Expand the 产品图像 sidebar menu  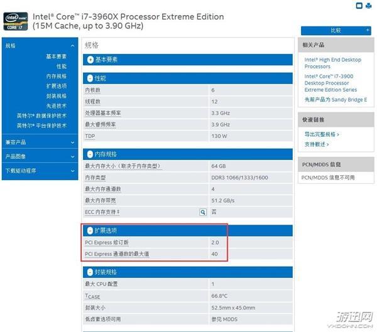40,157
